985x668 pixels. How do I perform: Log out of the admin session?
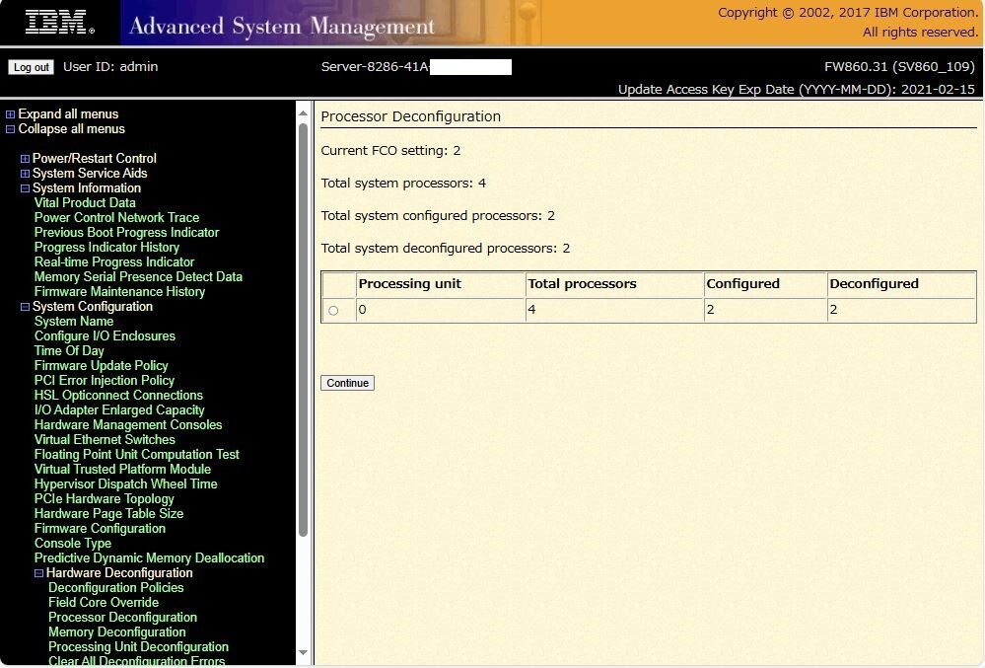tap(31, 67)
